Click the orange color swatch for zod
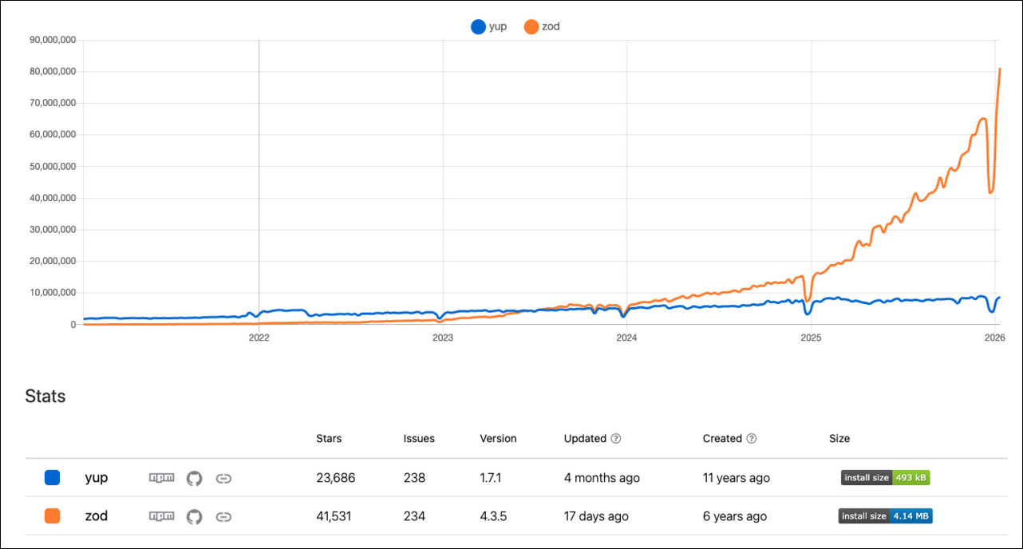 point(53,516)
